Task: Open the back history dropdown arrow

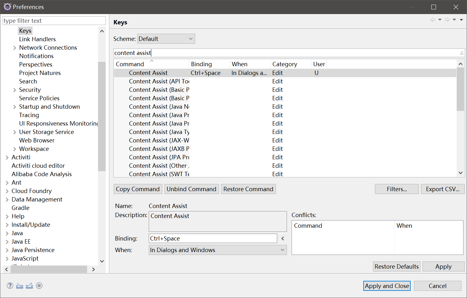Action: (440, 20)
